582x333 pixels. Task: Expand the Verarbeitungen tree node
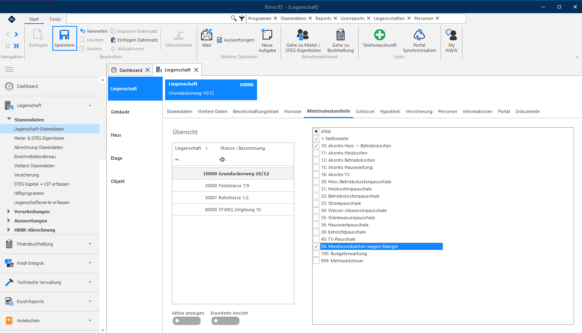tap(10, 212)
